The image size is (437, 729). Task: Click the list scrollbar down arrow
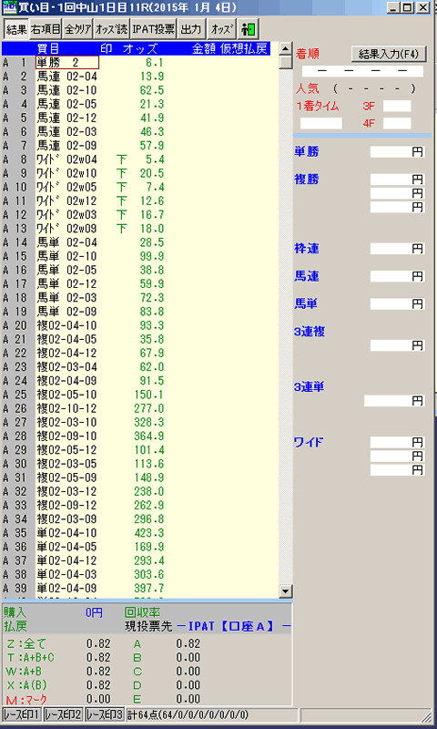[286, 590]
